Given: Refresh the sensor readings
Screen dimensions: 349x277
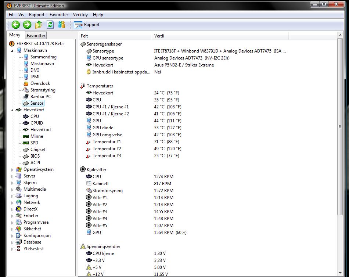Looking at the screenshot, I should [50, 25].
